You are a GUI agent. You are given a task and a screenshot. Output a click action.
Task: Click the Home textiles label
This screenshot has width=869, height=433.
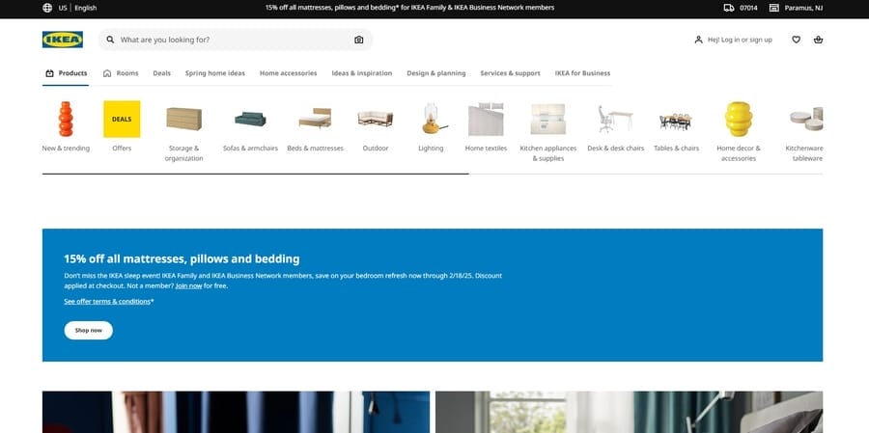pos(486,149)
